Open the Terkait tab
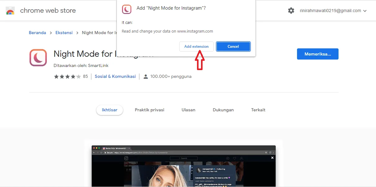Viewport: 376px width, 187px height. pos(258,110)
